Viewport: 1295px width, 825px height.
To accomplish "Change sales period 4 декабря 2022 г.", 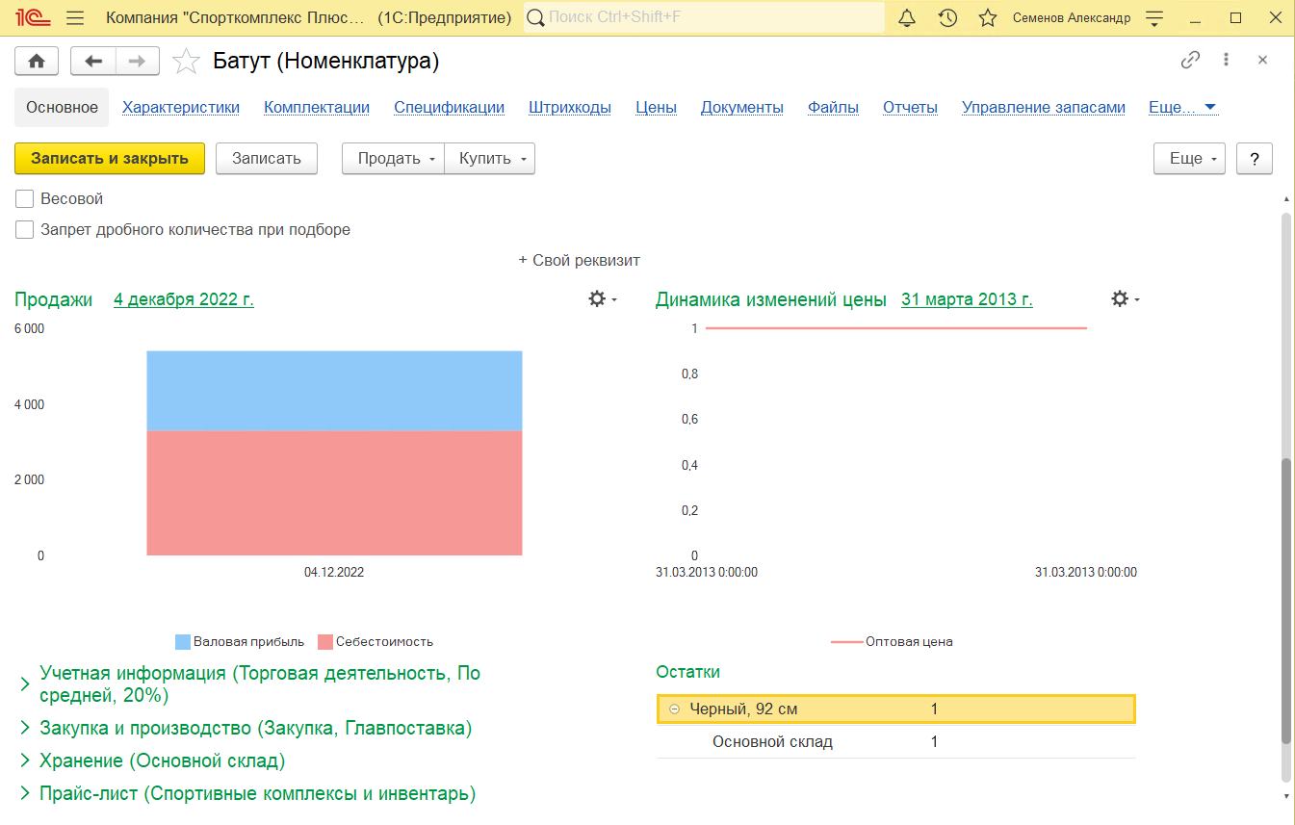I will click(184, 299).
